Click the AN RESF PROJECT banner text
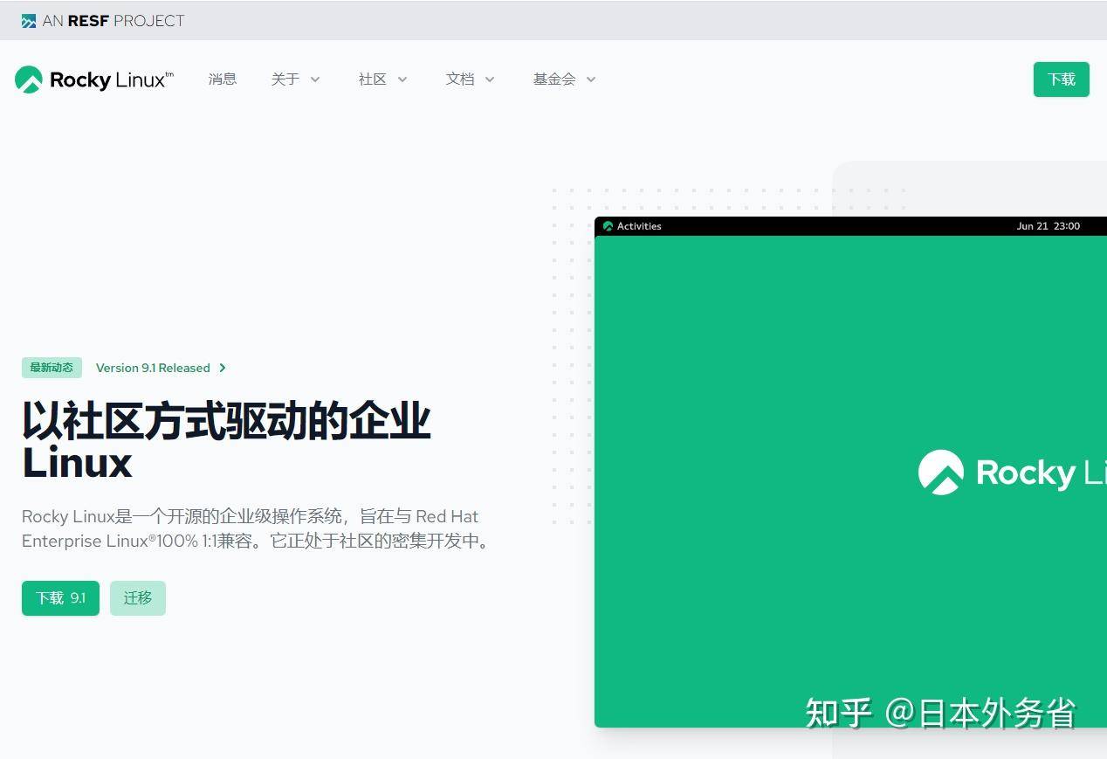This screenshot has width=1107, height=759. [113, 21]
